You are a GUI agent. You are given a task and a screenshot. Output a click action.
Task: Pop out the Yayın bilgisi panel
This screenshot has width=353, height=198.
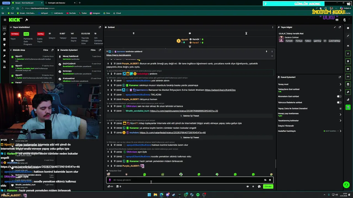[x=340, y=27]
